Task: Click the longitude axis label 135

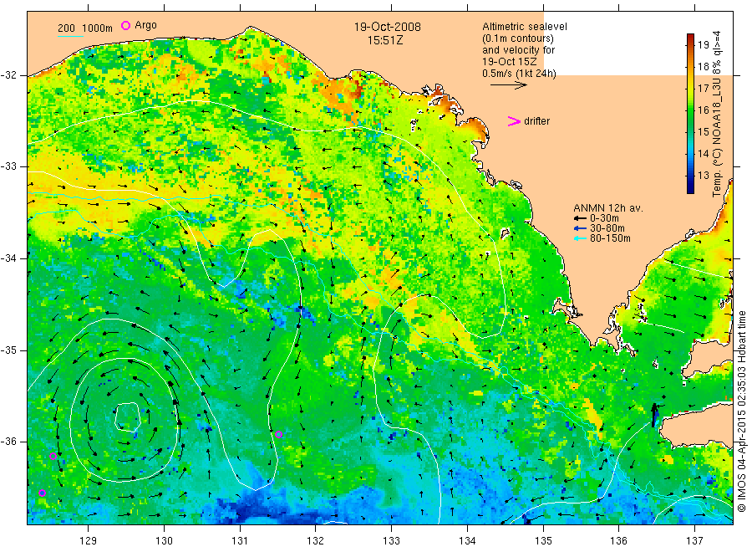Action: click(x=543, y=541)
